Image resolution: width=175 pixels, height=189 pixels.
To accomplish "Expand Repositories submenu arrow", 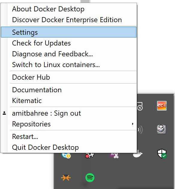I will 133,124.
